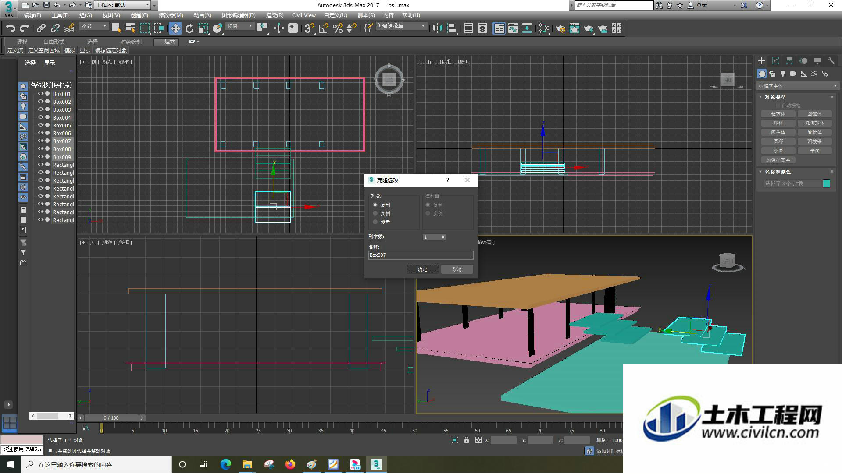
Task: Open the reference coordinate system dropdown
Action: [240, 27]
